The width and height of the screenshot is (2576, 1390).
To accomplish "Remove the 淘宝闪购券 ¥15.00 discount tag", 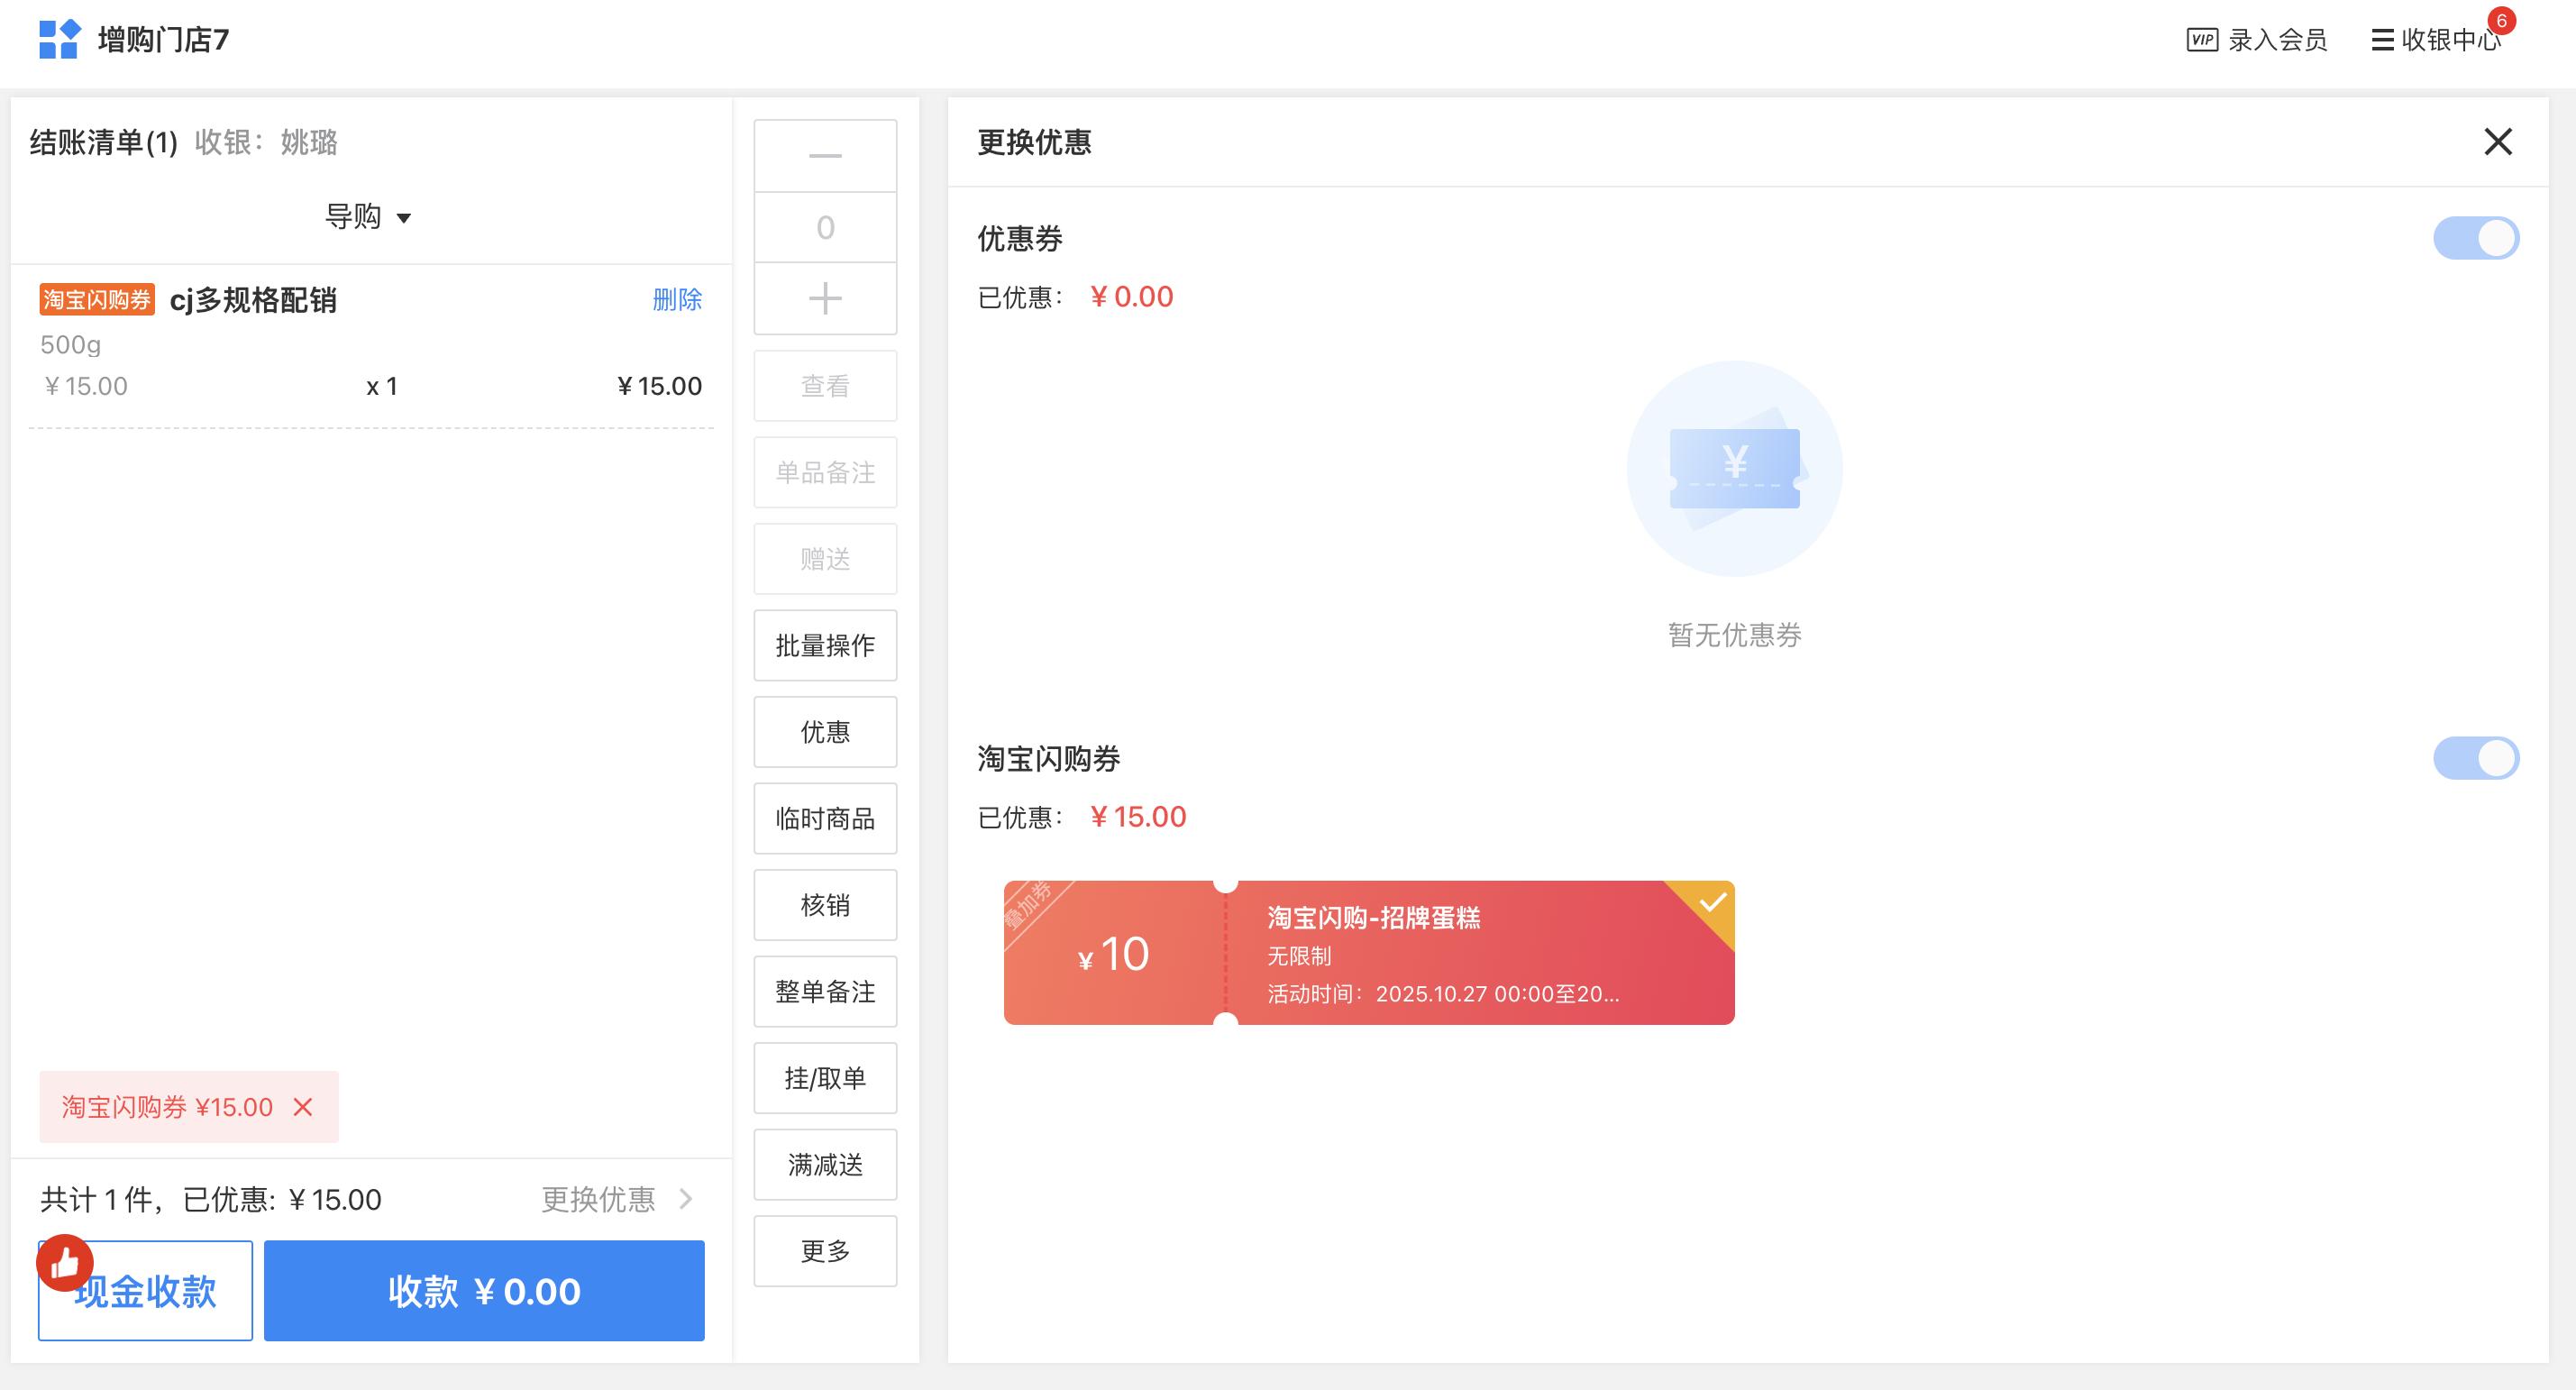I will point(303,1107).
